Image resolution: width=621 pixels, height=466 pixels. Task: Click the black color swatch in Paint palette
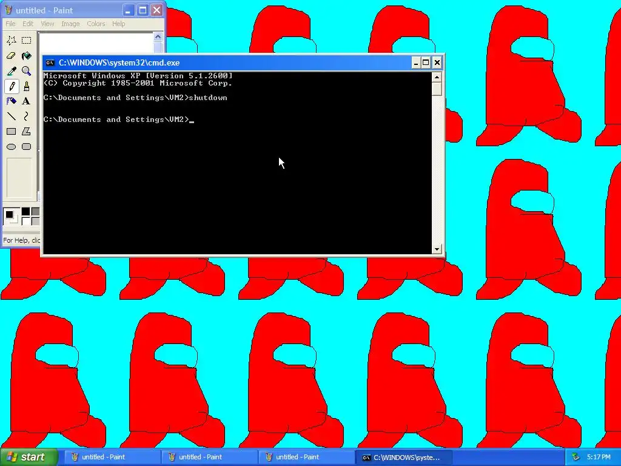coord(25,212)
